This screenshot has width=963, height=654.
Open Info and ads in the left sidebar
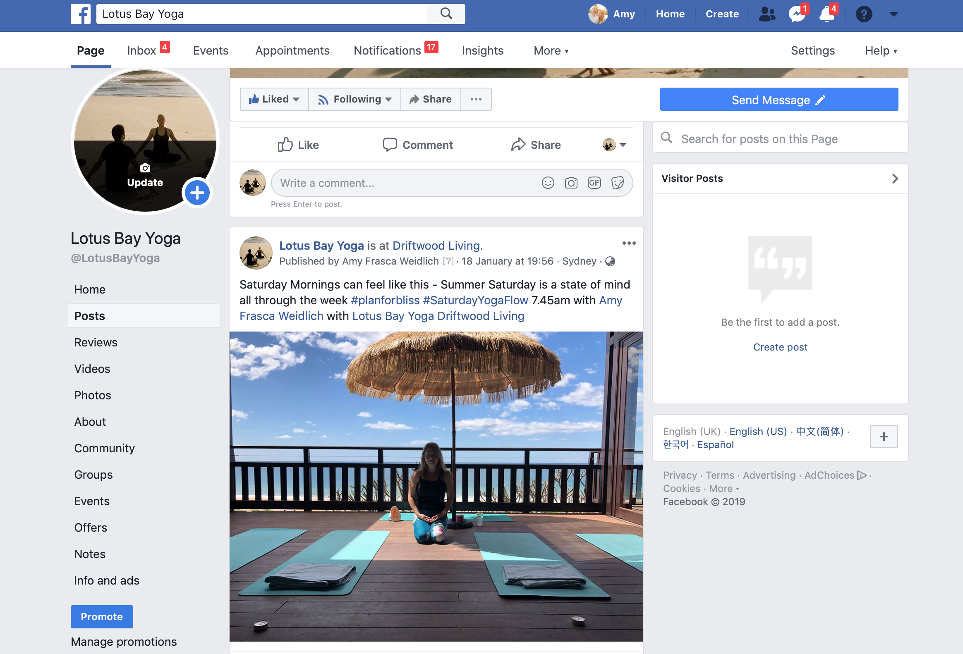(106, 580)
